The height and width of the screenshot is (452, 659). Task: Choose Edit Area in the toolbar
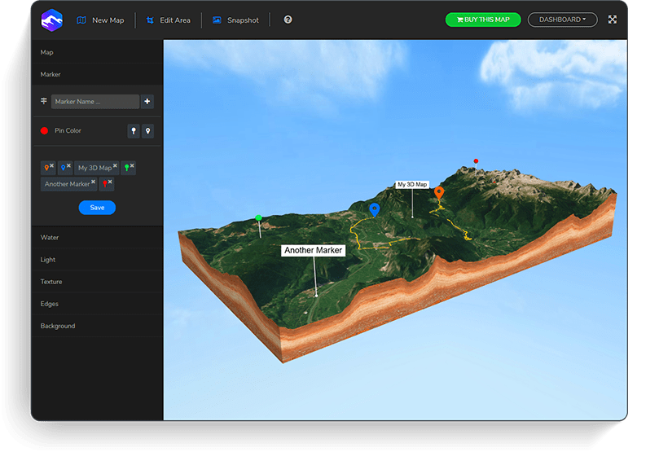pos(168,20)
